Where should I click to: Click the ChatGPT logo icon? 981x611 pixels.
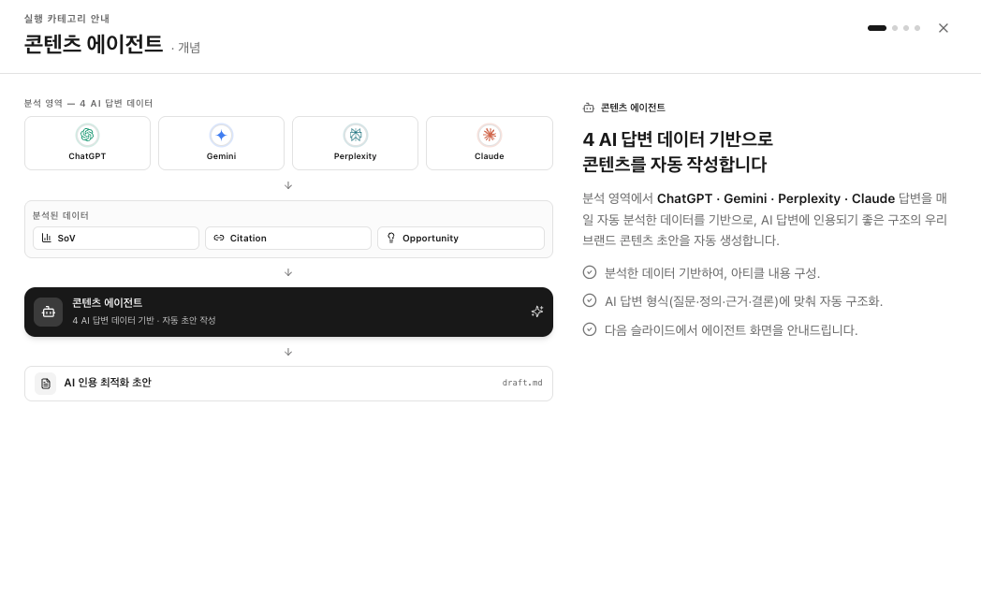(x=88, y=135)
